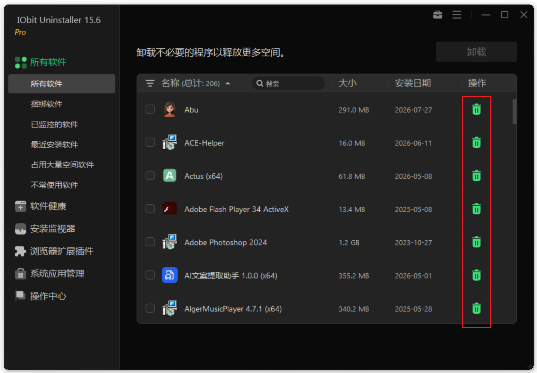The height and width of the screenshot is (373, 537).
Task: Select the ACE-Helper checkbox
Action: click(x=150, y=142)
